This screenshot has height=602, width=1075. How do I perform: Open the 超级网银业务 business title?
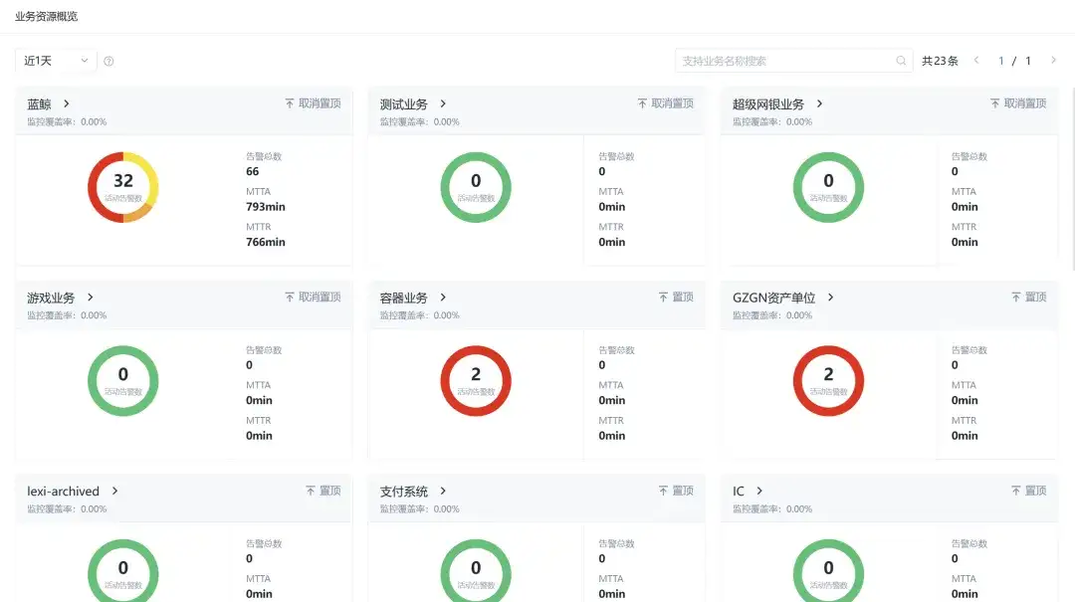pyautogui.click(x=767, y=104)
